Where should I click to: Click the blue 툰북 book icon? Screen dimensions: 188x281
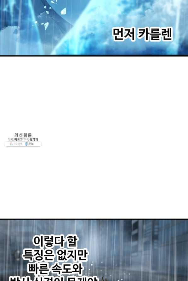point(26,144)
